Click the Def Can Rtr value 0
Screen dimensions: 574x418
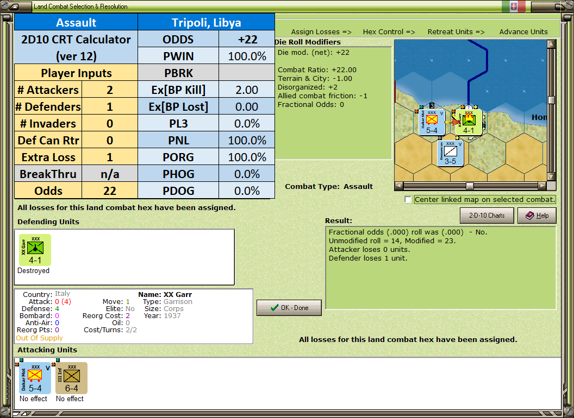109,141
